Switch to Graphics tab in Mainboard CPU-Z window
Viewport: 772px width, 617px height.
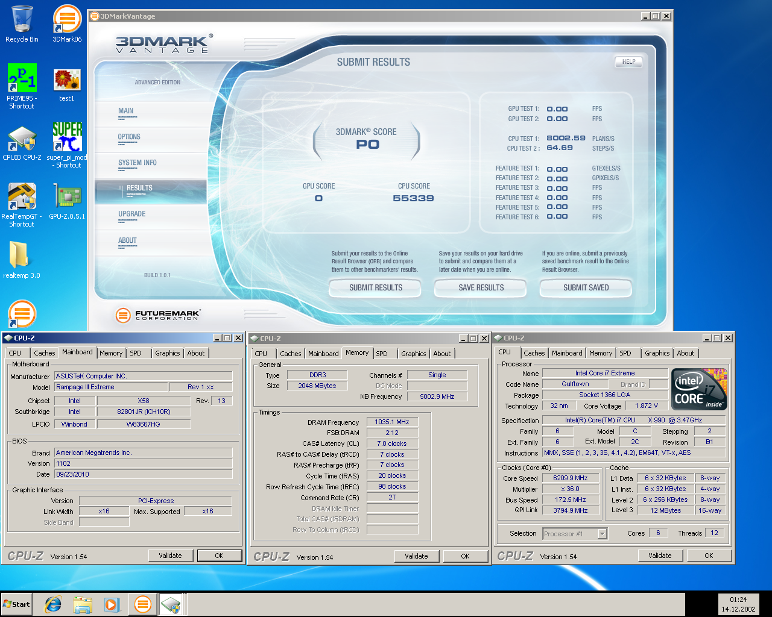167,353
